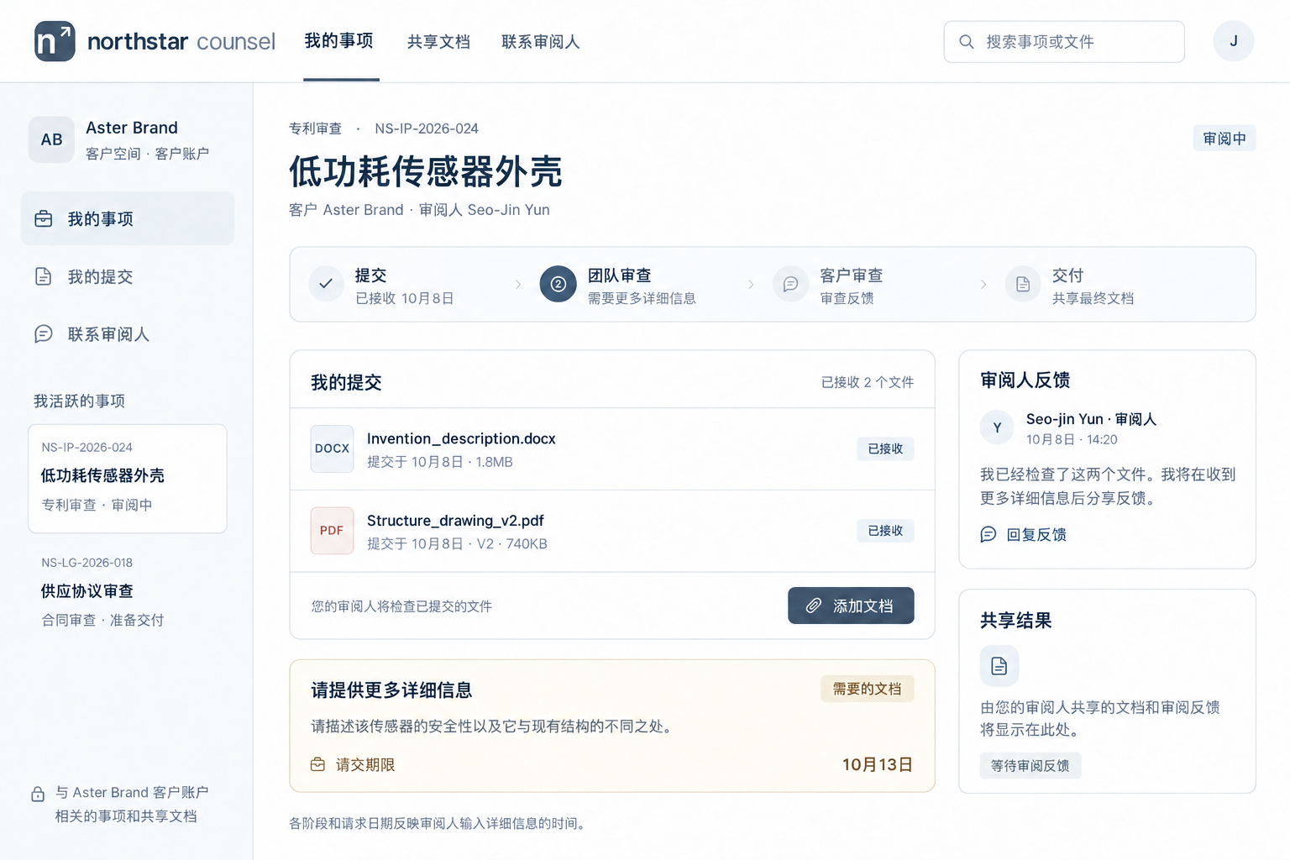Click the lock icon at sidebar bottom
The width and height of the screenshot is (1290, 860).
(38, 794)
